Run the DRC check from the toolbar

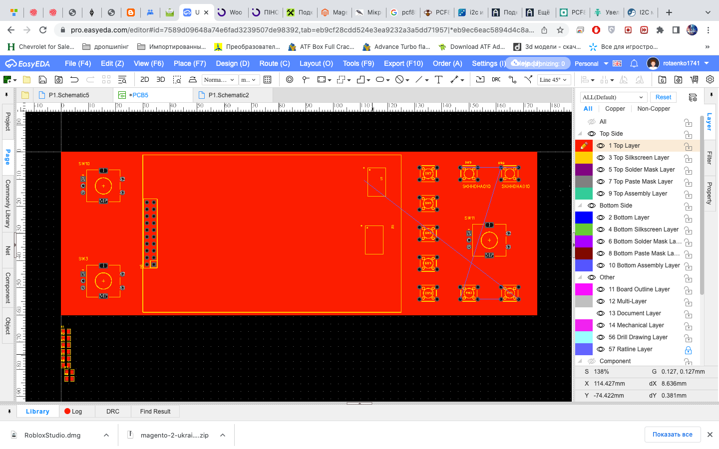[496, 80]
